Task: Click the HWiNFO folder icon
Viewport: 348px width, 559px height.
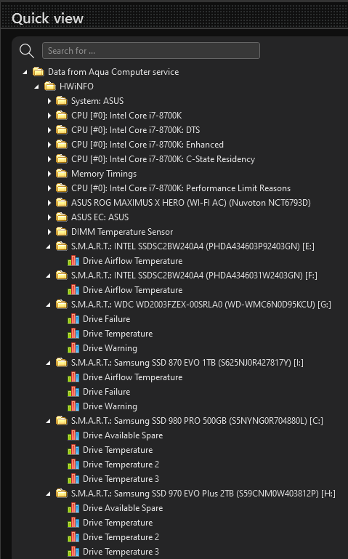Action: [x=50, y=87]
